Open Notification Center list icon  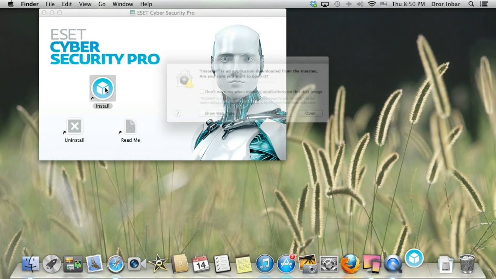(x=484, y=4)
